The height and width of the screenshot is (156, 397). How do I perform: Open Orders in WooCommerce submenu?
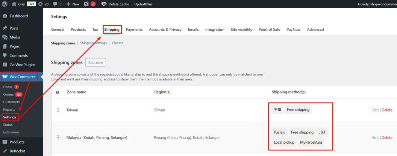(x=8, y=94)
